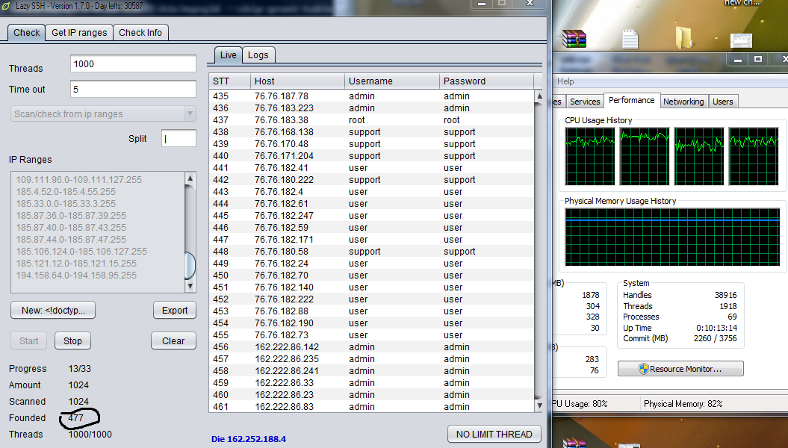Click the results table scroll down arrow
The width and height of the screenshot is (788, 448).
pos(539,405)
